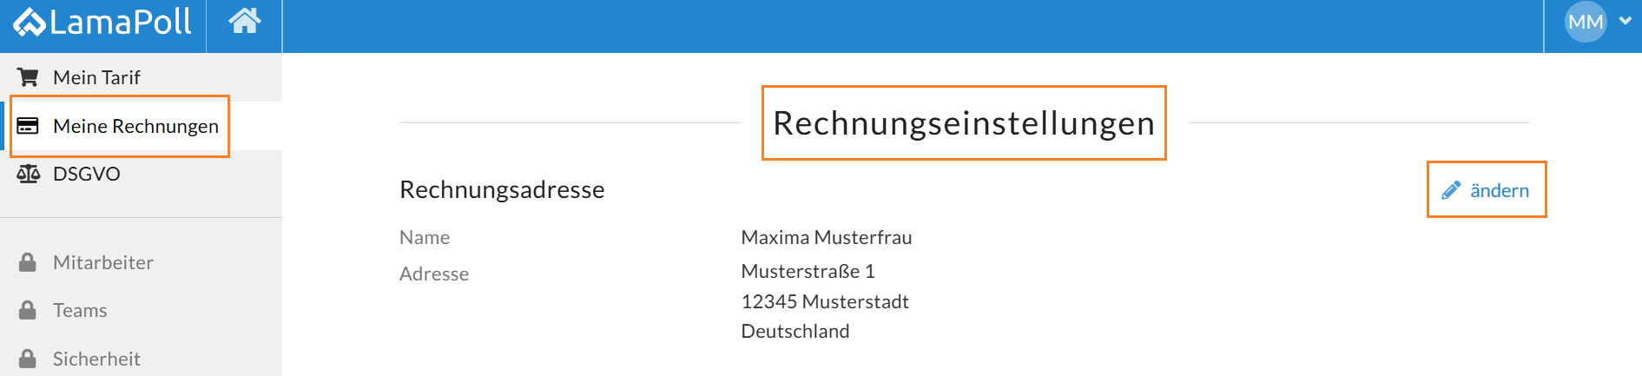Open the Mein Tarif menu item
This screenshot has width=1642, height=376.
point(96,77)
